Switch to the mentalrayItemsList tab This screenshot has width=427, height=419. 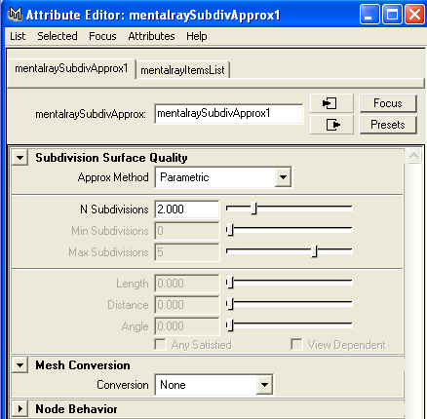coord(182,70)
